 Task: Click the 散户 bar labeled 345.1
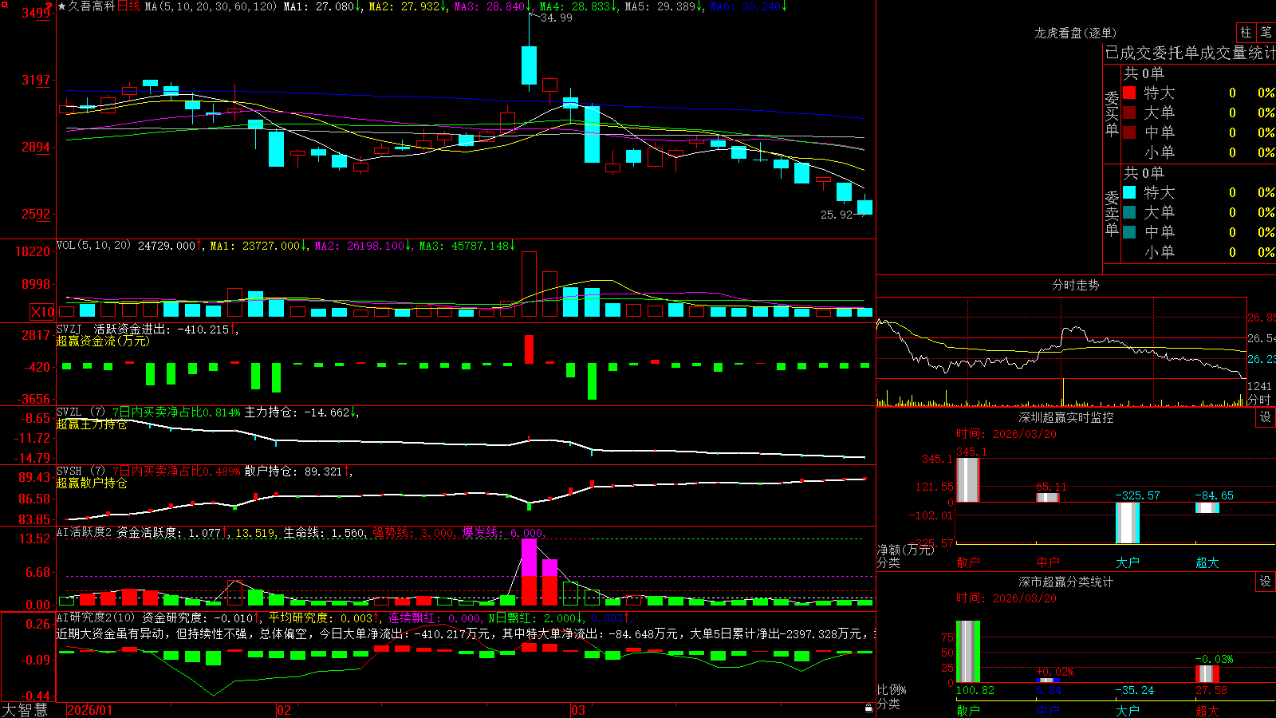(968, 479)
